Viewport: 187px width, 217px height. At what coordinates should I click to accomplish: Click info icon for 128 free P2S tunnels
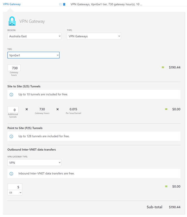(12, 136)
